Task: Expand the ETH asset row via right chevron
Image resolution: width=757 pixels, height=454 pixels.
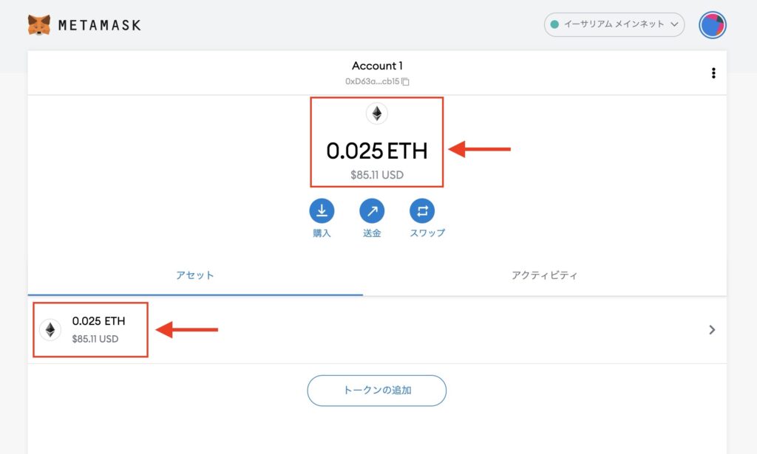Action: pos(712,330)
